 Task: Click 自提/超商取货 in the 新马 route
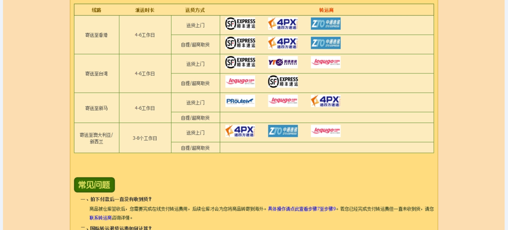[x=195, y=117]
